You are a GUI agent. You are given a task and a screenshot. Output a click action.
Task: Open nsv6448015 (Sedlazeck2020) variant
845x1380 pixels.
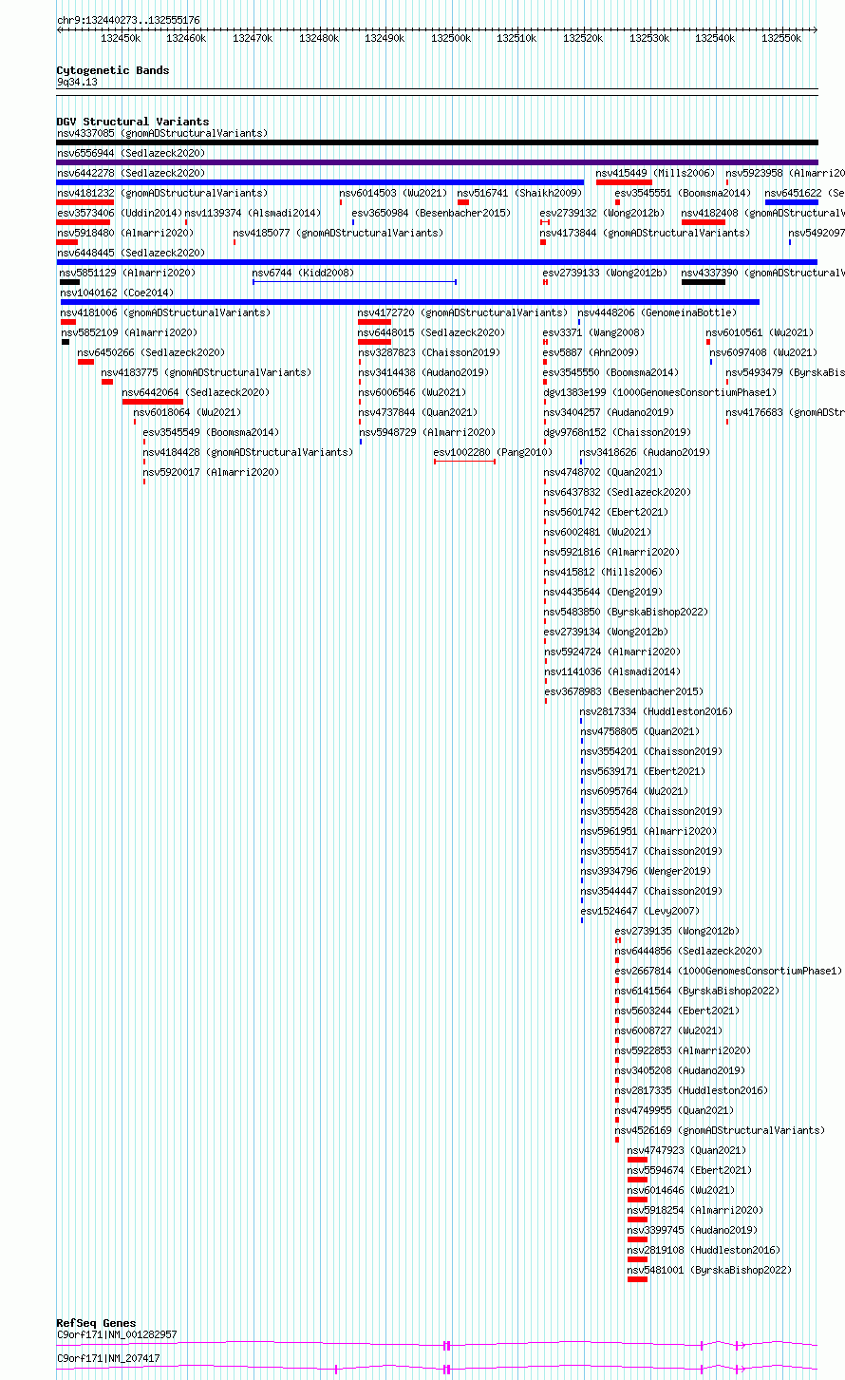[x=431, y=332]
